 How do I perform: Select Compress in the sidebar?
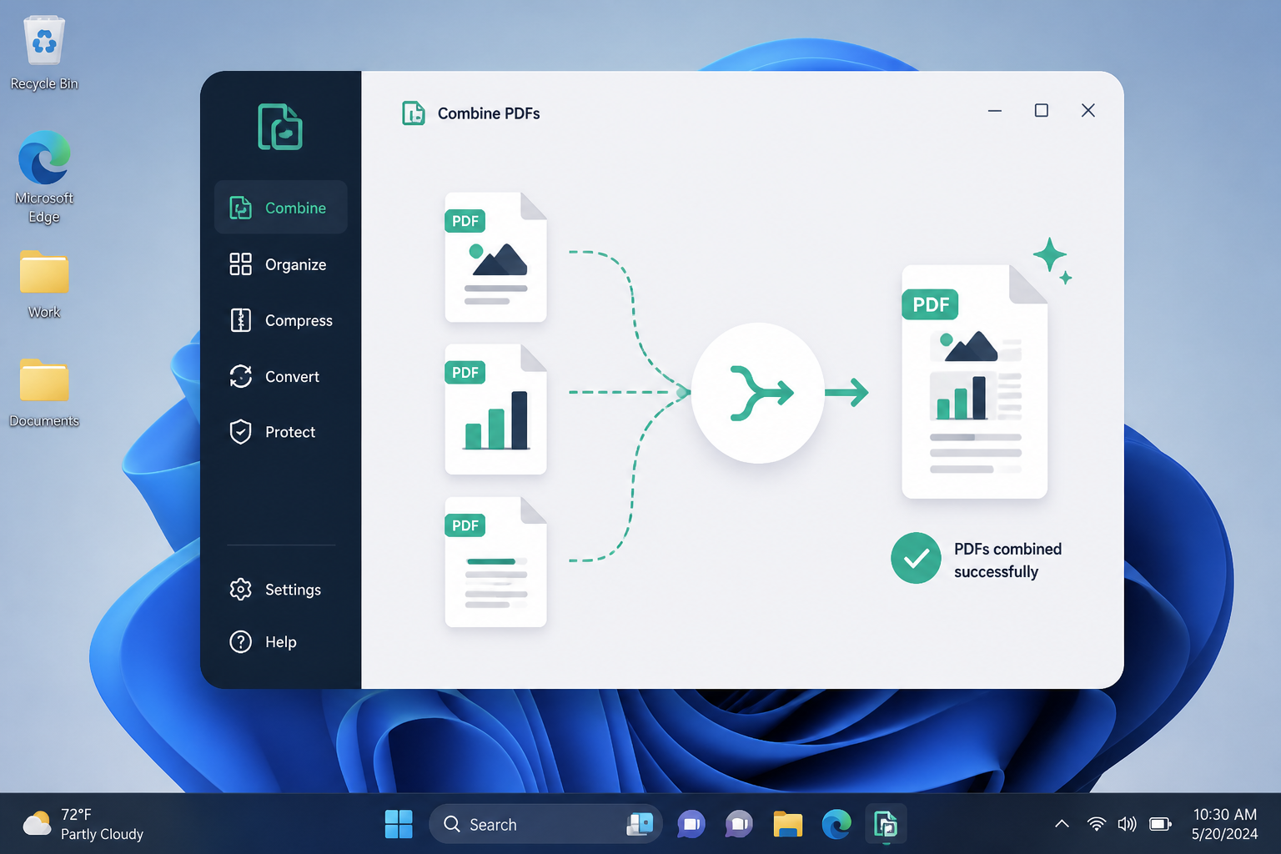[280, 320]
